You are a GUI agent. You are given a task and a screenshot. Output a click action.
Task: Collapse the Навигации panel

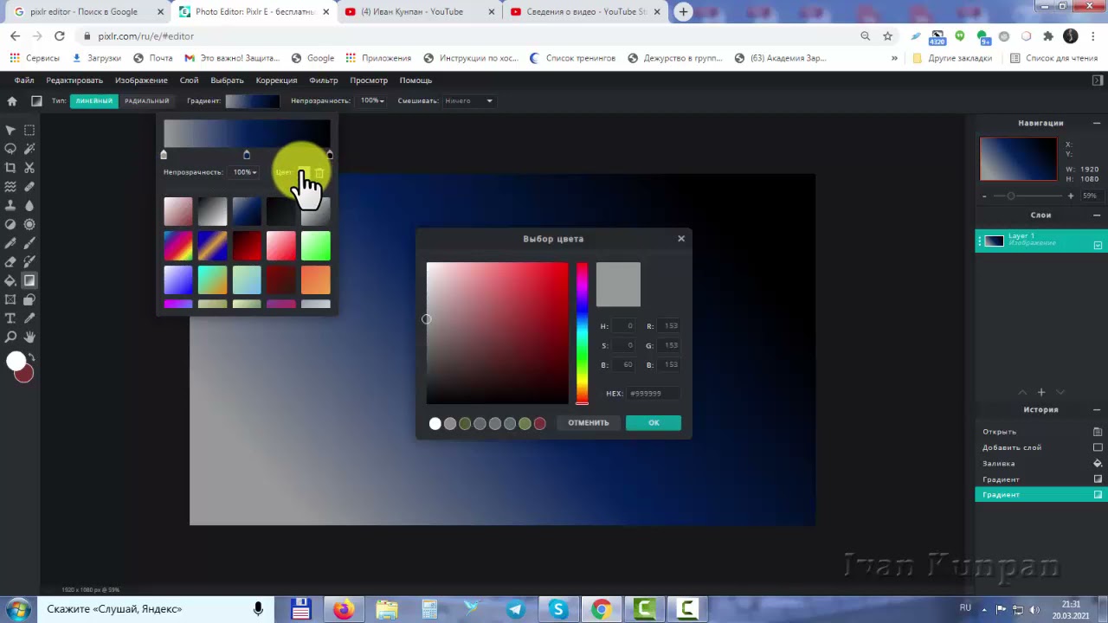tap(1097, 123)
